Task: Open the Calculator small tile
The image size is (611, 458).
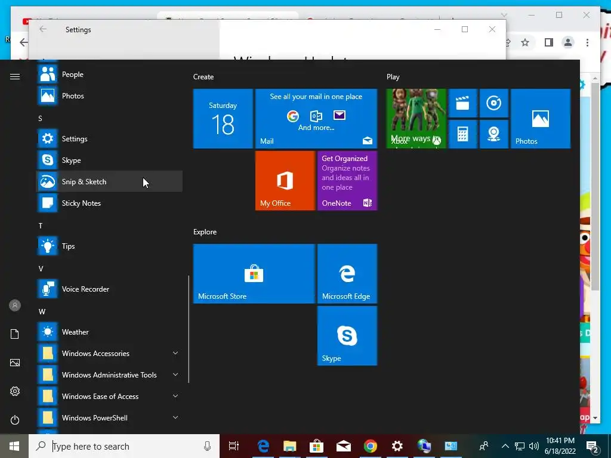Action: pyautogui.click(x=463, y=134)
